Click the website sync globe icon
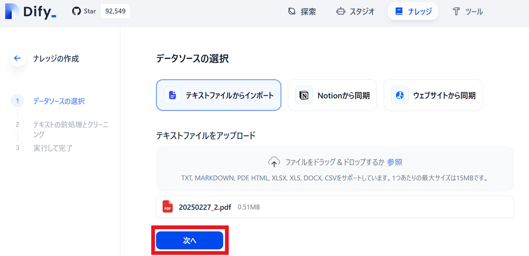The image size is (529, 256). [400, 95]
